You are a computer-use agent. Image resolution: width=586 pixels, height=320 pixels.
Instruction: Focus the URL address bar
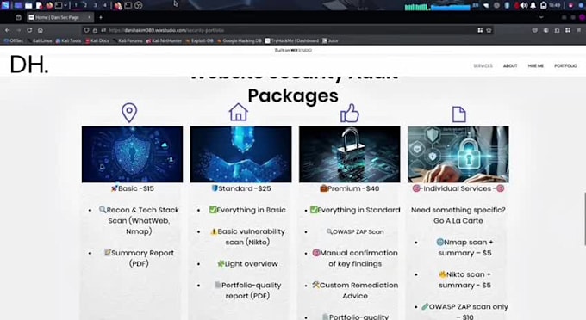(288, 30)
